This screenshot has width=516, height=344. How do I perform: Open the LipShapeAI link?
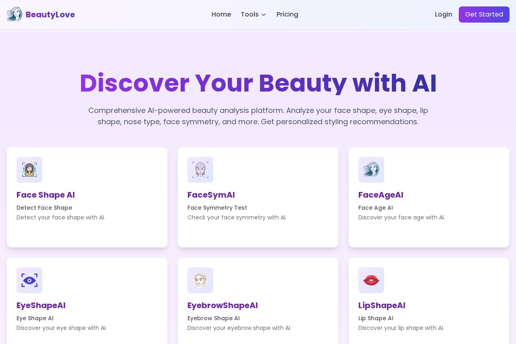coord(382,306)
